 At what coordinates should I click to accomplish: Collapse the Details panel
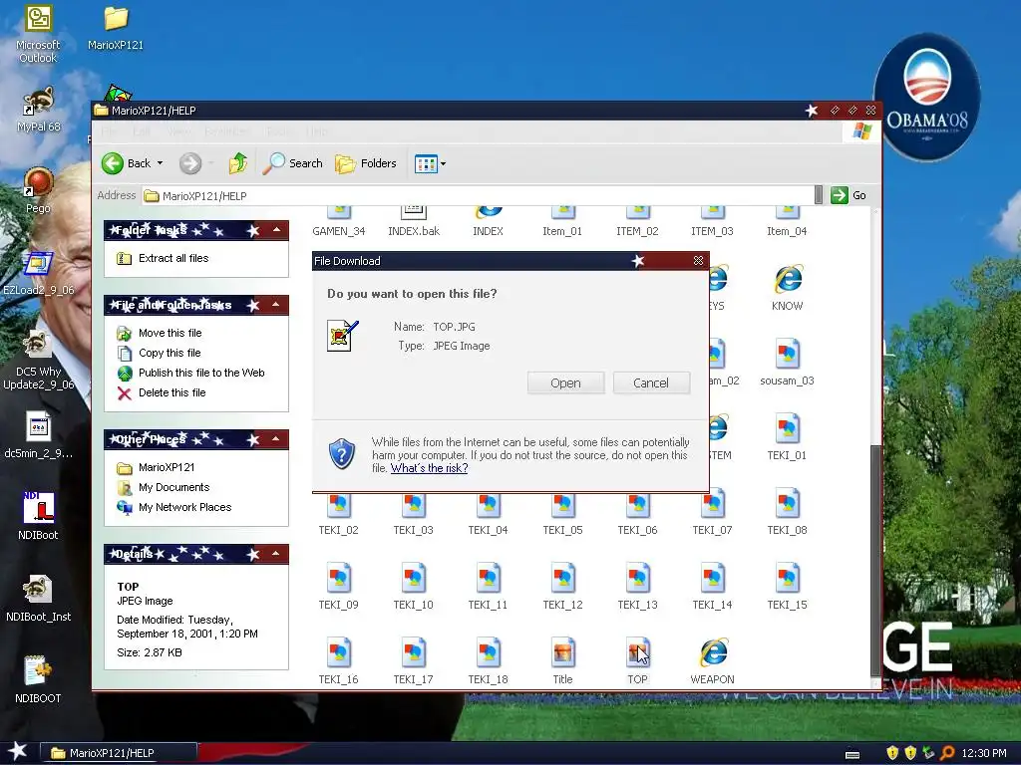277,554
